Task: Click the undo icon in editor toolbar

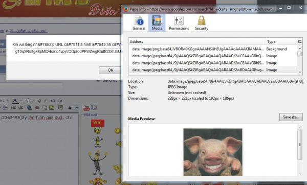Action: [53, 101]
